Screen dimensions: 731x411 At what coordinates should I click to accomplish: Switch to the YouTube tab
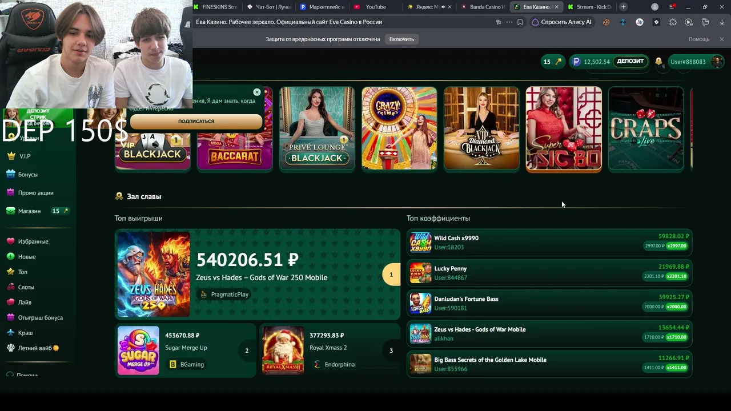pos(375,7)
